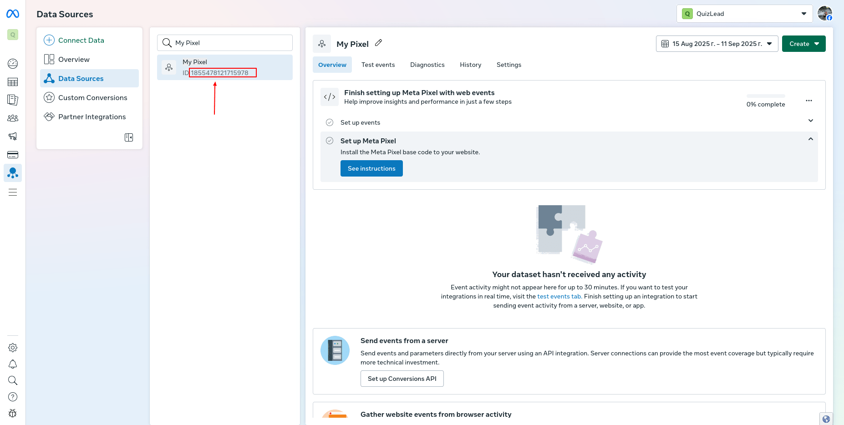Open the Audiences people icon
Image resolution: width=844 pixels, height=425 pixels.
coord(13,118)
